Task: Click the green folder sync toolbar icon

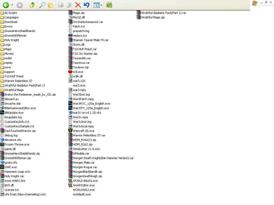Action: [109, 5]
